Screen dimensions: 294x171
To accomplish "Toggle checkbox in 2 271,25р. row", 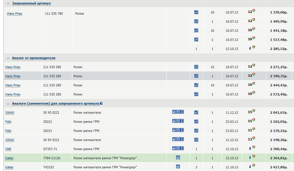I will [196, 67].
